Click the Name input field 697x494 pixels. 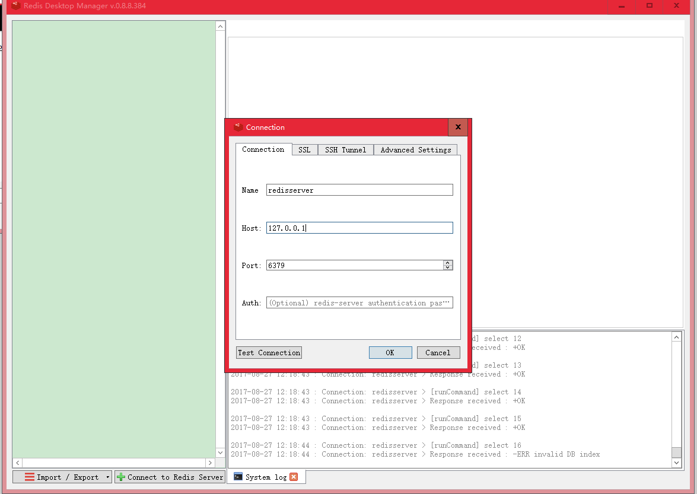(x=359, y=190)
